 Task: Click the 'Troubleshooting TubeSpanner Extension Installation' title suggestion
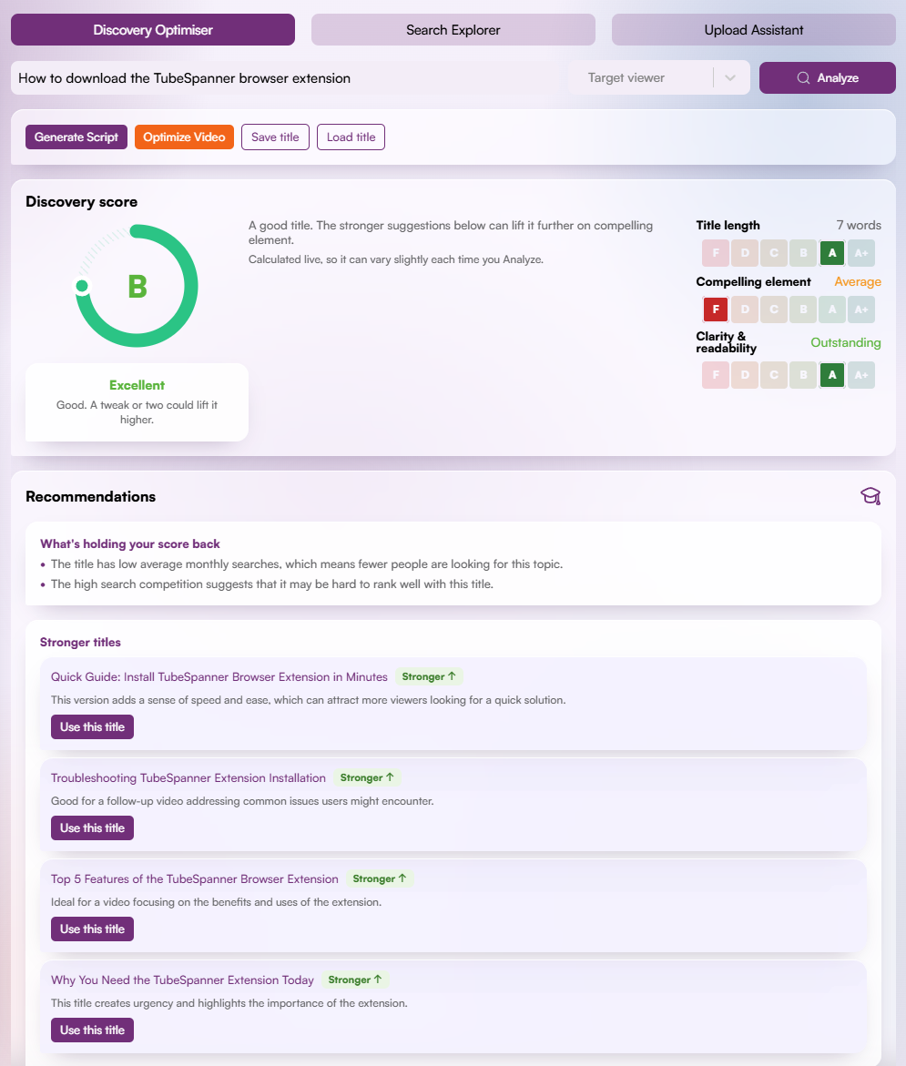point(188,777)
